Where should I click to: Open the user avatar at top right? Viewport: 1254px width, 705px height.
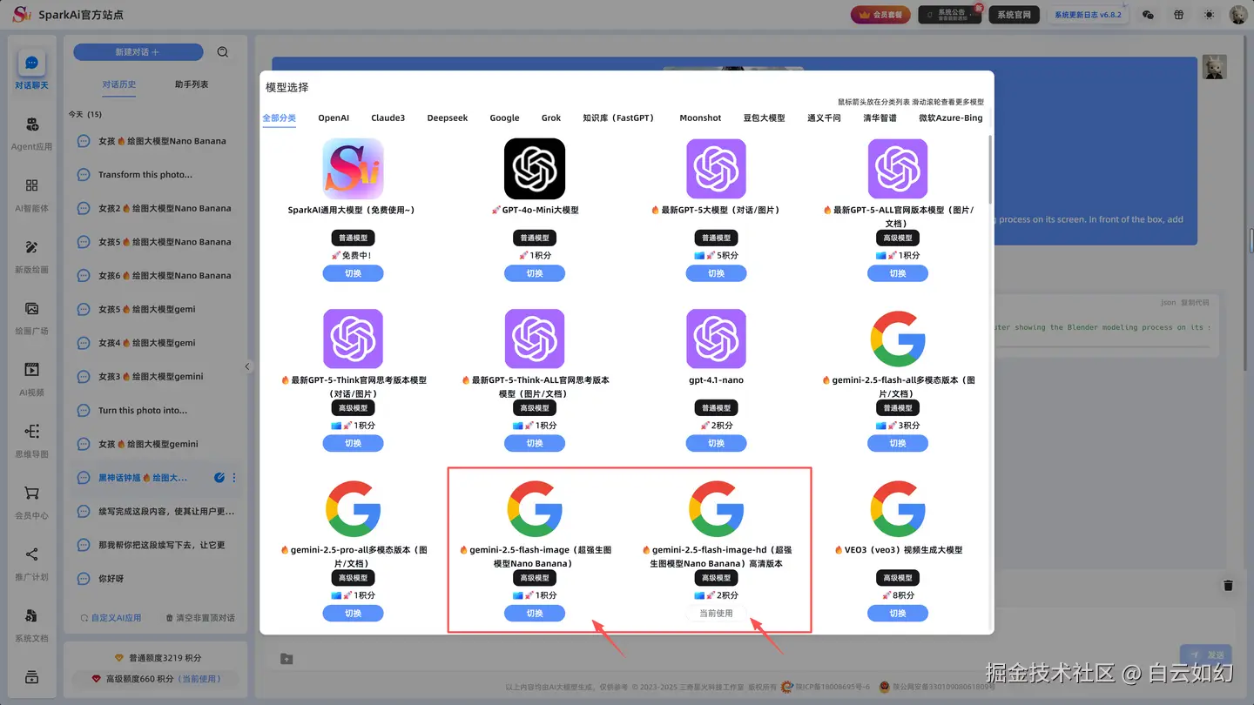pos(1237,15)
